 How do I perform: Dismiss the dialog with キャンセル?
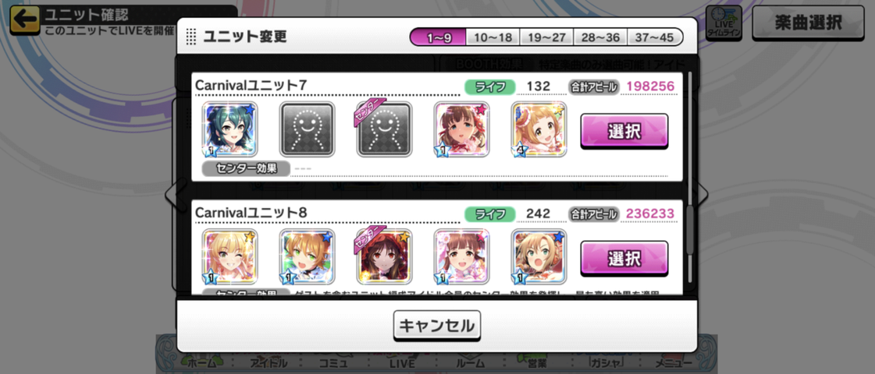tap(437, 325)
